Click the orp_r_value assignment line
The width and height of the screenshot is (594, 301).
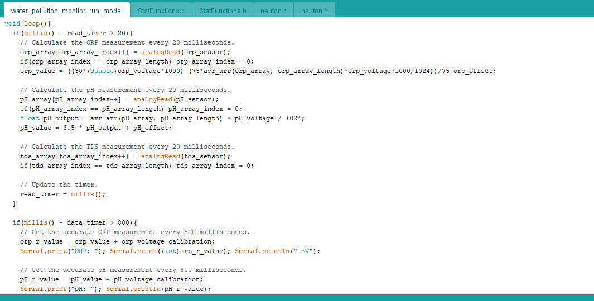(117, 241)
